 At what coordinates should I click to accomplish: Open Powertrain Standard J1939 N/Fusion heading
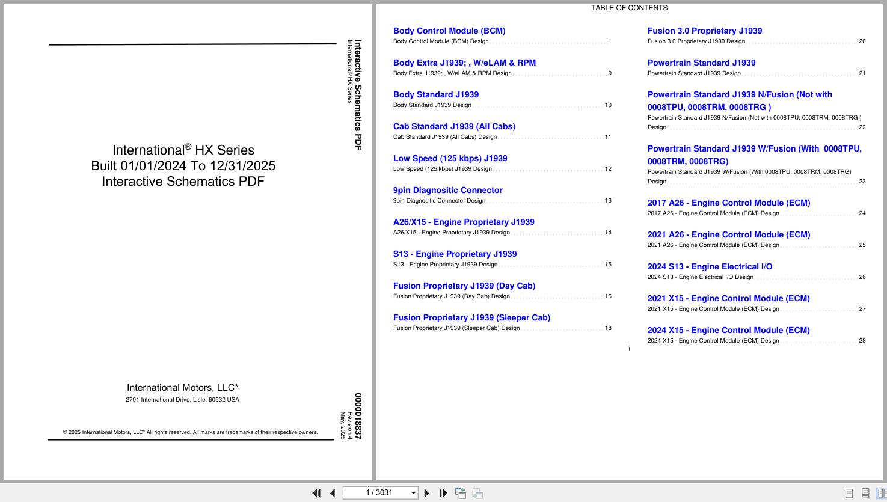(740, 101)
